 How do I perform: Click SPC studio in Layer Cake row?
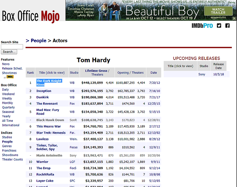[x=72, y=181]
